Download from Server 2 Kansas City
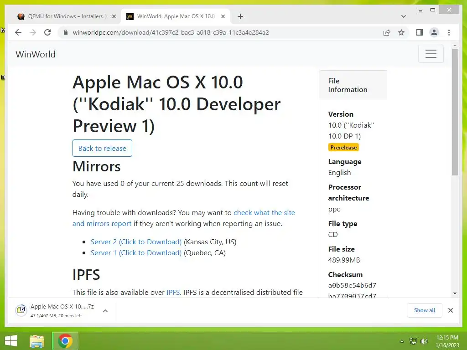This screenshot has width=467, height=350. point(136,242)
